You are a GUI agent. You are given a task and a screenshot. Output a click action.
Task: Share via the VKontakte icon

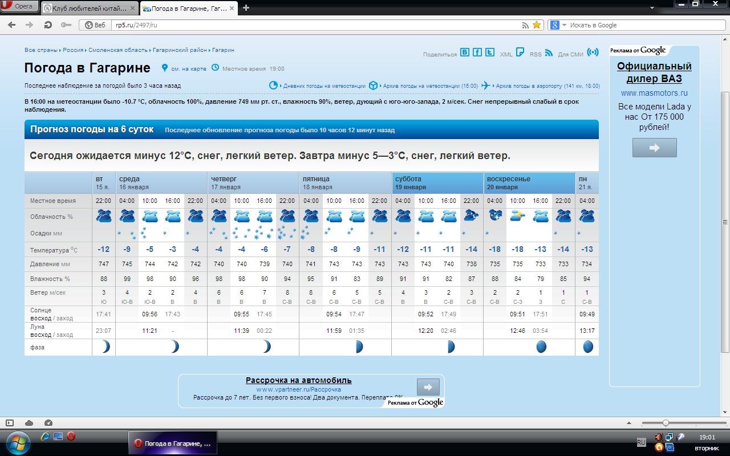tap(465, 52)
